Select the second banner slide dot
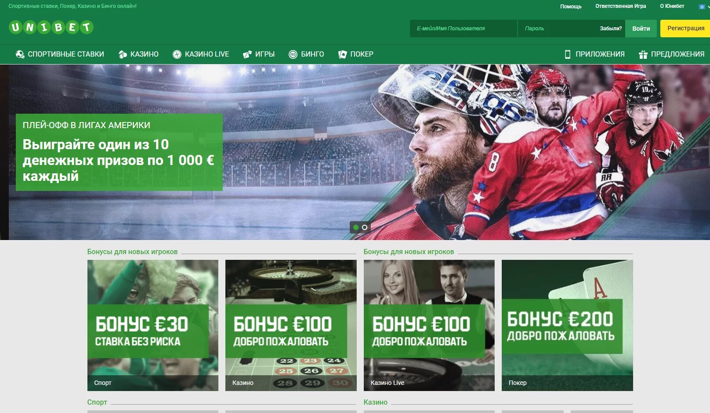This screenshot has height=413, width=710. pos(365,227)
